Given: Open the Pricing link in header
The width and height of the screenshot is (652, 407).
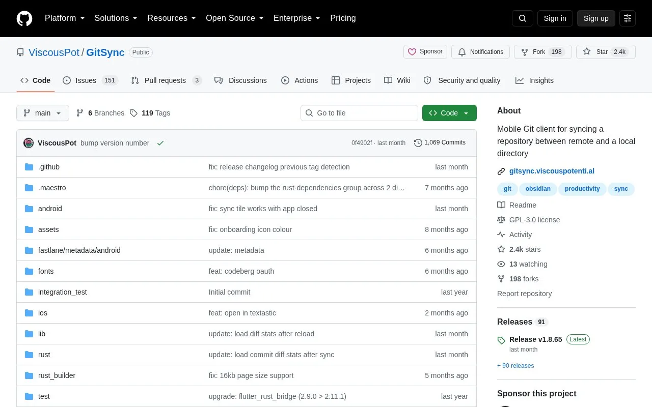Looking at the screenshot, I should click(x=343, y=18).
